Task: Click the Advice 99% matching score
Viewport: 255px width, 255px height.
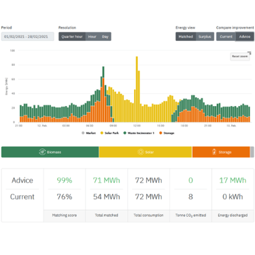Action: pyautogui.click(x=65, y=180)
